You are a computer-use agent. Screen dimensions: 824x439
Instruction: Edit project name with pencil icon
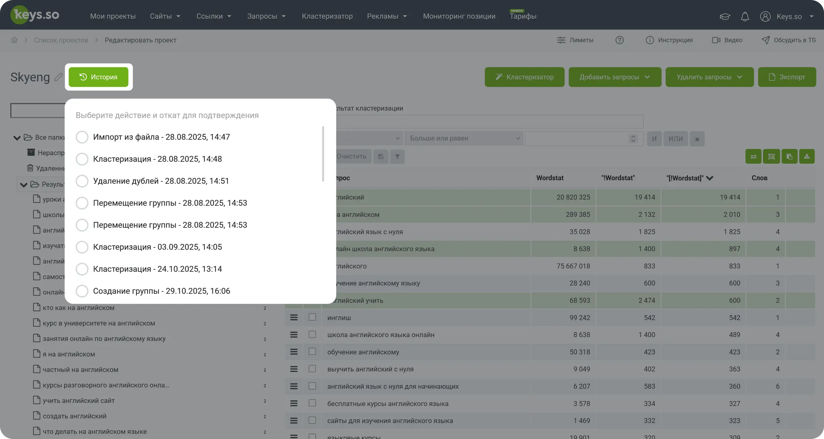coord(58,77)
